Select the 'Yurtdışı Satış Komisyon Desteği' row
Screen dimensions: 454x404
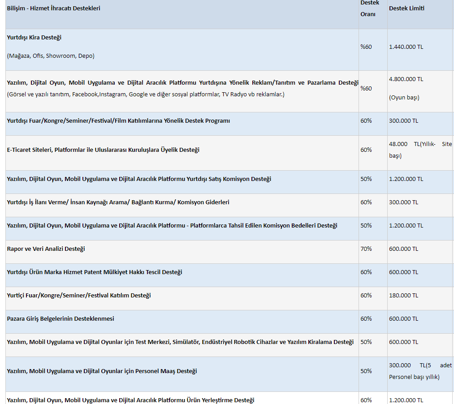pos(139,179)
